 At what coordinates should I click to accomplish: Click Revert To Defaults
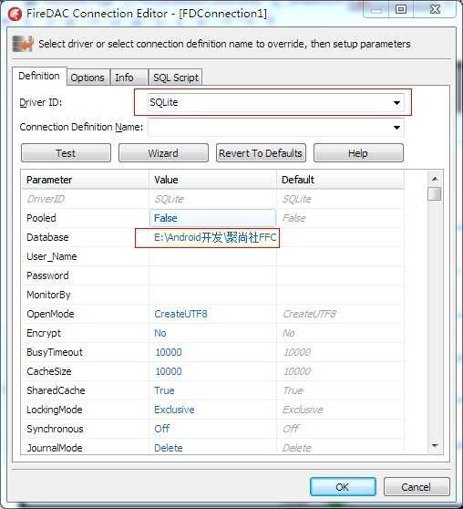261,153
